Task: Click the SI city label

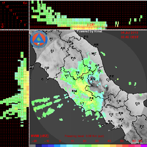Action: (52, 51)
